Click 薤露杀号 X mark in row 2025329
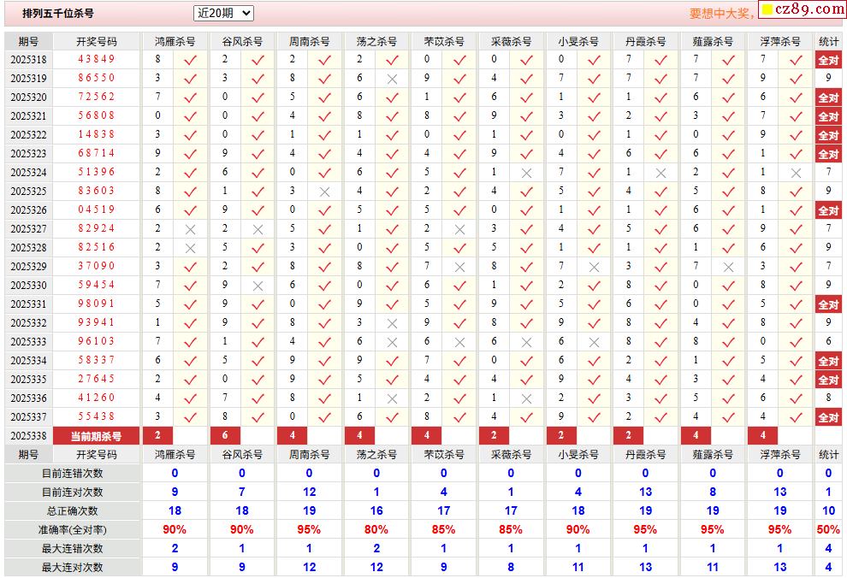Viewport: 847px width, 578px height. pos(729,267)
